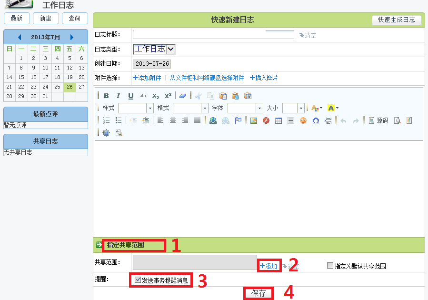
Task: Switch to 源码 source view
Action: click(x=379, y=120)
